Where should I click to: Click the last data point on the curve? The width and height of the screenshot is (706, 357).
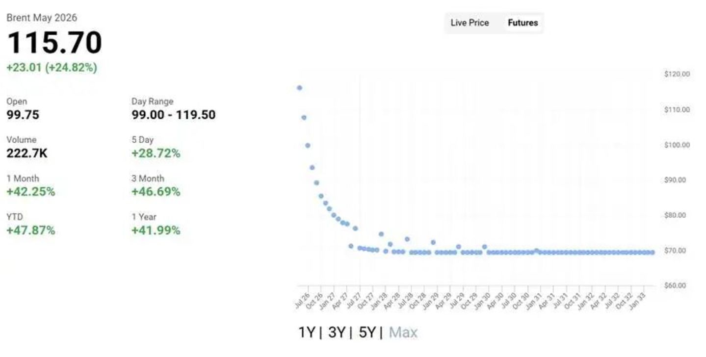pos(652,253)
